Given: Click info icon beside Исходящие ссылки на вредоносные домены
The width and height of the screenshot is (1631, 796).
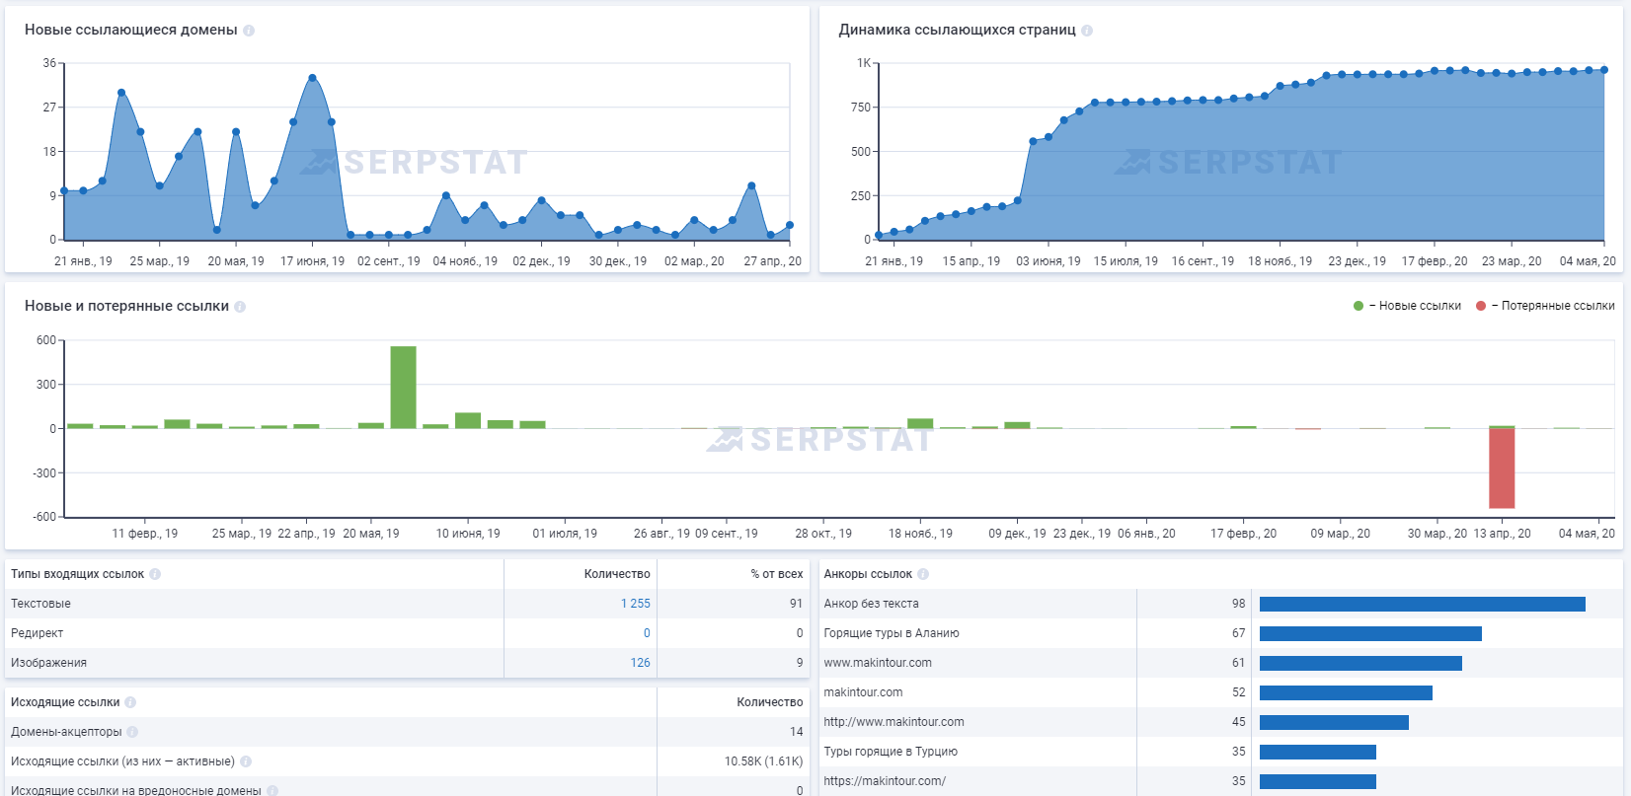Looking at the screenshot, I should pyautogui.click(x=272, y=790).
